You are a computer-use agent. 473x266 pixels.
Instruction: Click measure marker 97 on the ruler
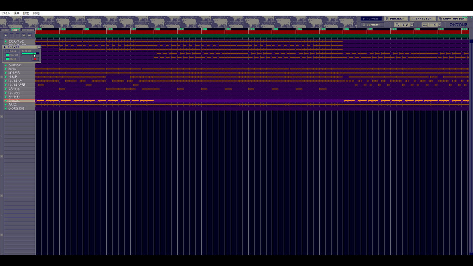coord(371,29)
